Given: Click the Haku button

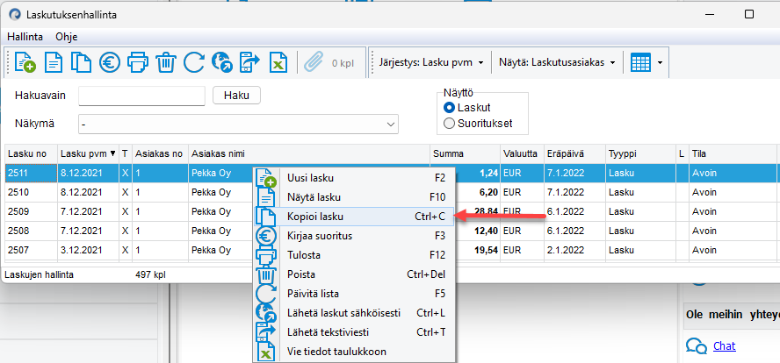Looking at the screenshot, I should pos(237,96).
